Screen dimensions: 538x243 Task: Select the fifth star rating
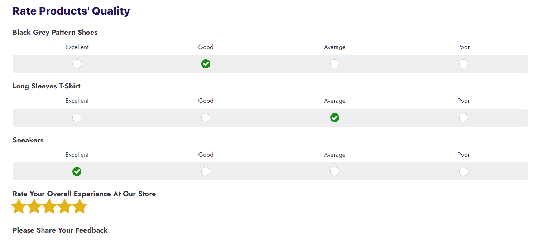click(x=80, y=206)
